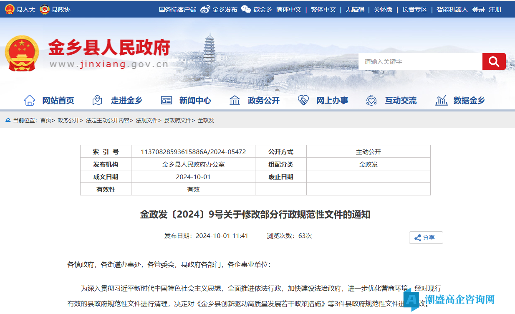Focus the keyword search input field
The height and width of the screenshot is (314, 515).
[x=420, y=61]
